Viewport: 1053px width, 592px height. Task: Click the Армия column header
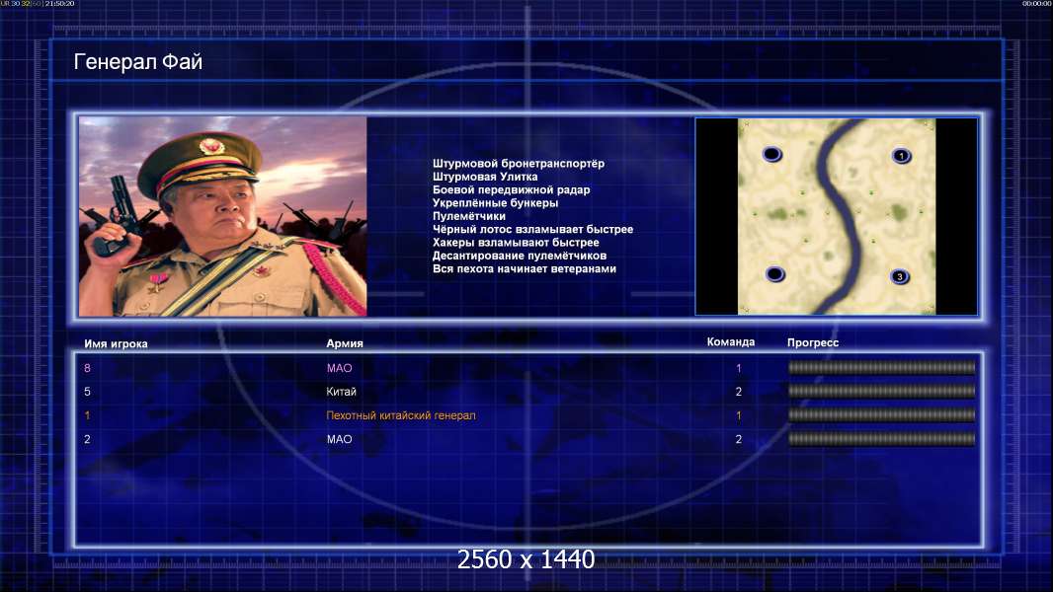coord(345,343)
